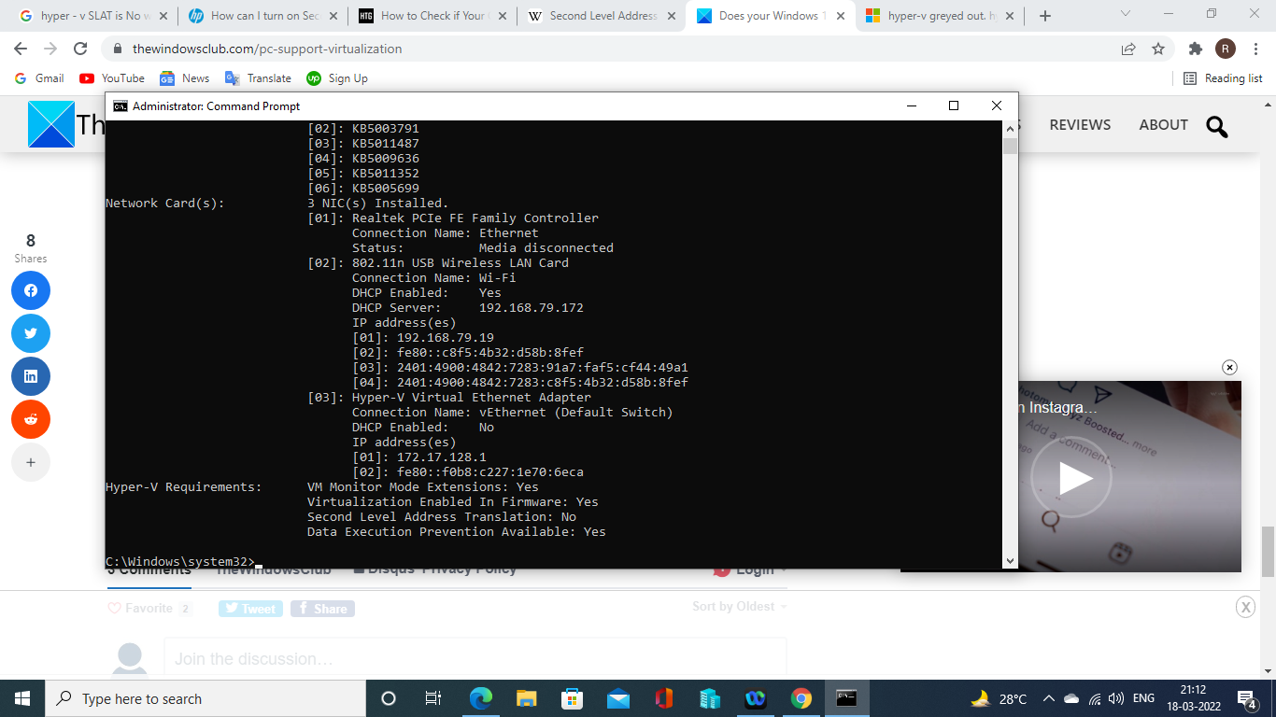Open volume speaker tray icon

(1115, 698)
